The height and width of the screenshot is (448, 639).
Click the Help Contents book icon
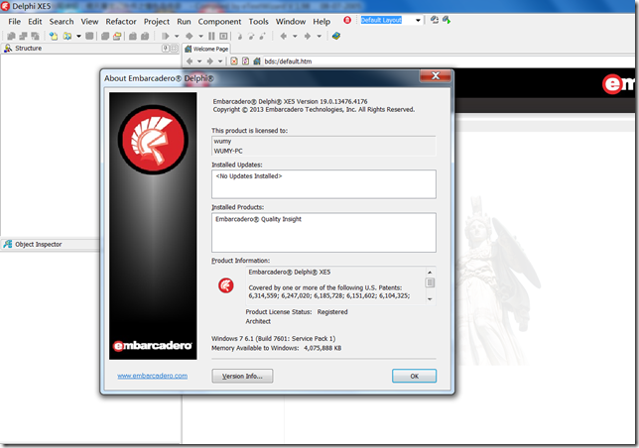click(336, 37)
